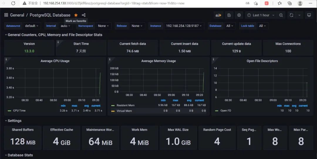This screenshot has height=159, width=317.
Task: Click the PostgreSQL Database dashboard title
Action: pos(50,15)
